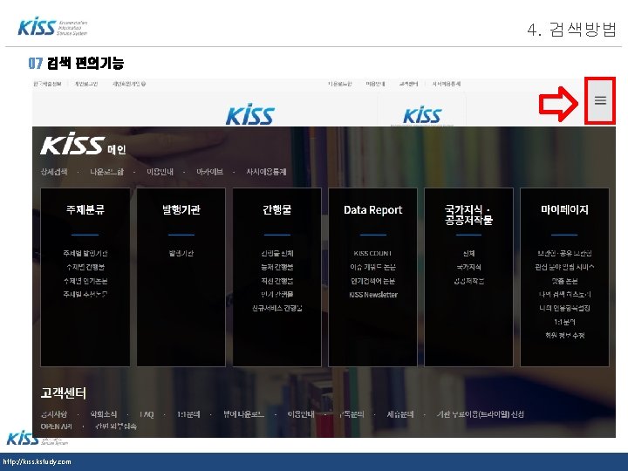Click 한국학술정보 in top utility bar
The image size is (628, 471).
click(x=47, y=84)
